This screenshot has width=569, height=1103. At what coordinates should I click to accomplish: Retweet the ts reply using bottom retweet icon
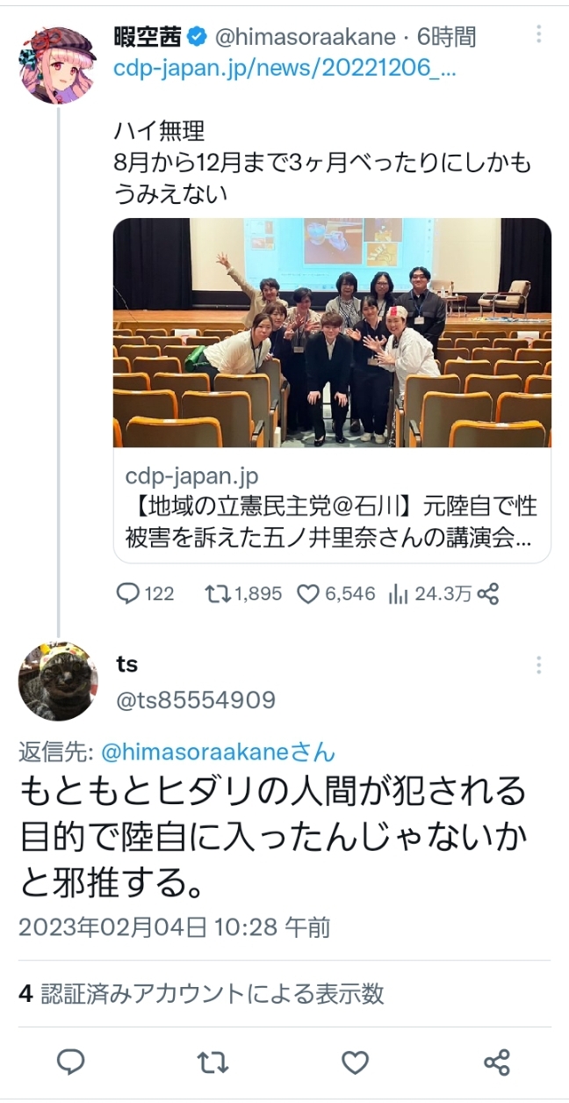tap(212, 1063)
